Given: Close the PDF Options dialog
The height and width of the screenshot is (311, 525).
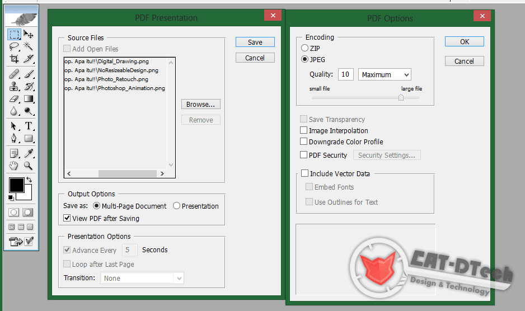Looking at the screenshot, I should point(482,16).
